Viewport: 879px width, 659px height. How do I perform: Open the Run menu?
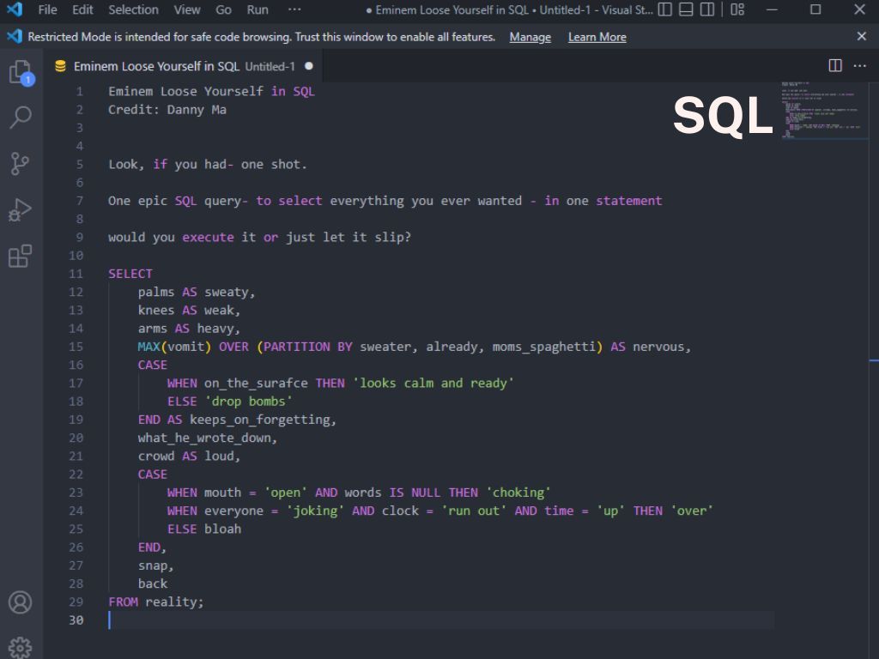coord(257,9)
